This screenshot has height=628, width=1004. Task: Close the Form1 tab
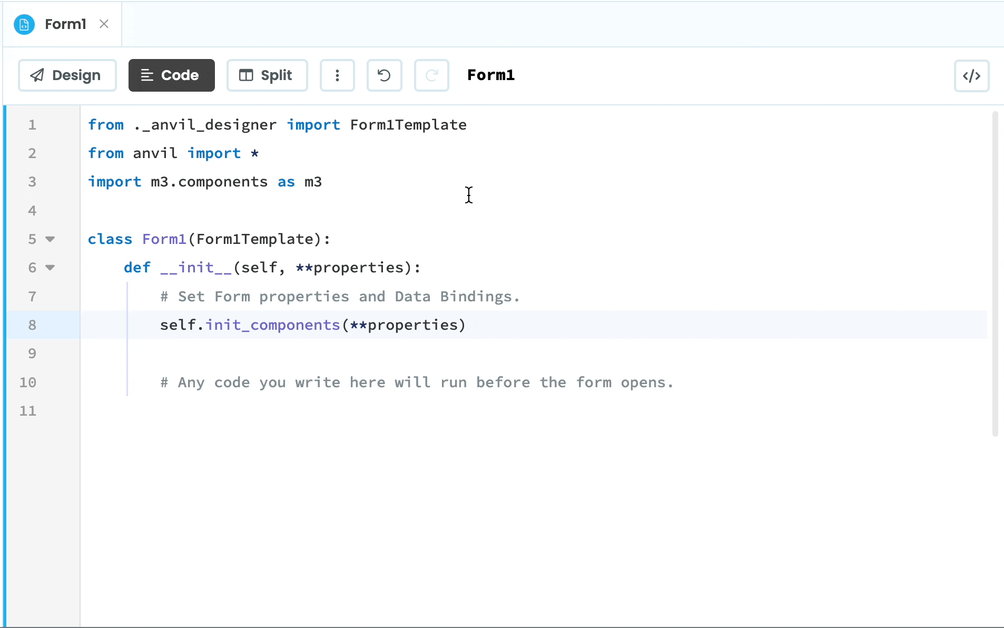[104, 24]
